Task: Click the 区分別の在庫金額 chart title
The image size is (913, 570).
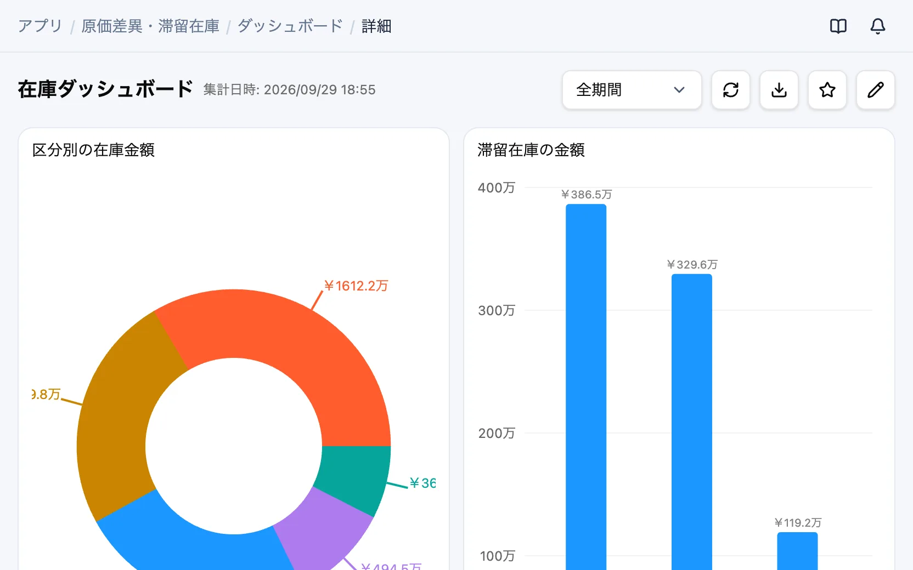Action: point(93,150)
